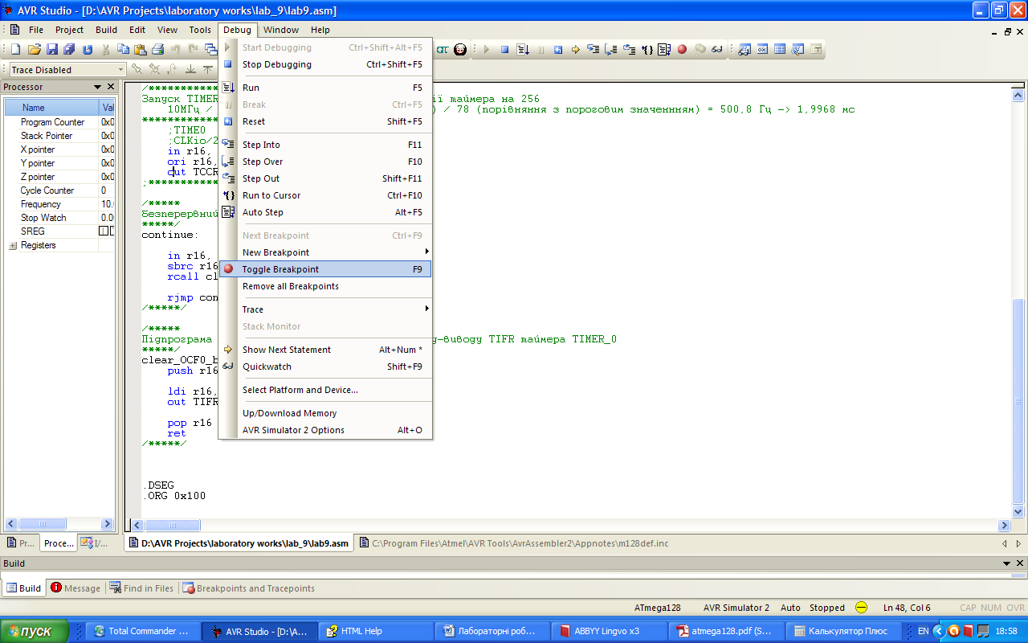This screenshot has height=643, width=1028.
Task: Click the Reset toolbar icon
Action: point(558,50)
